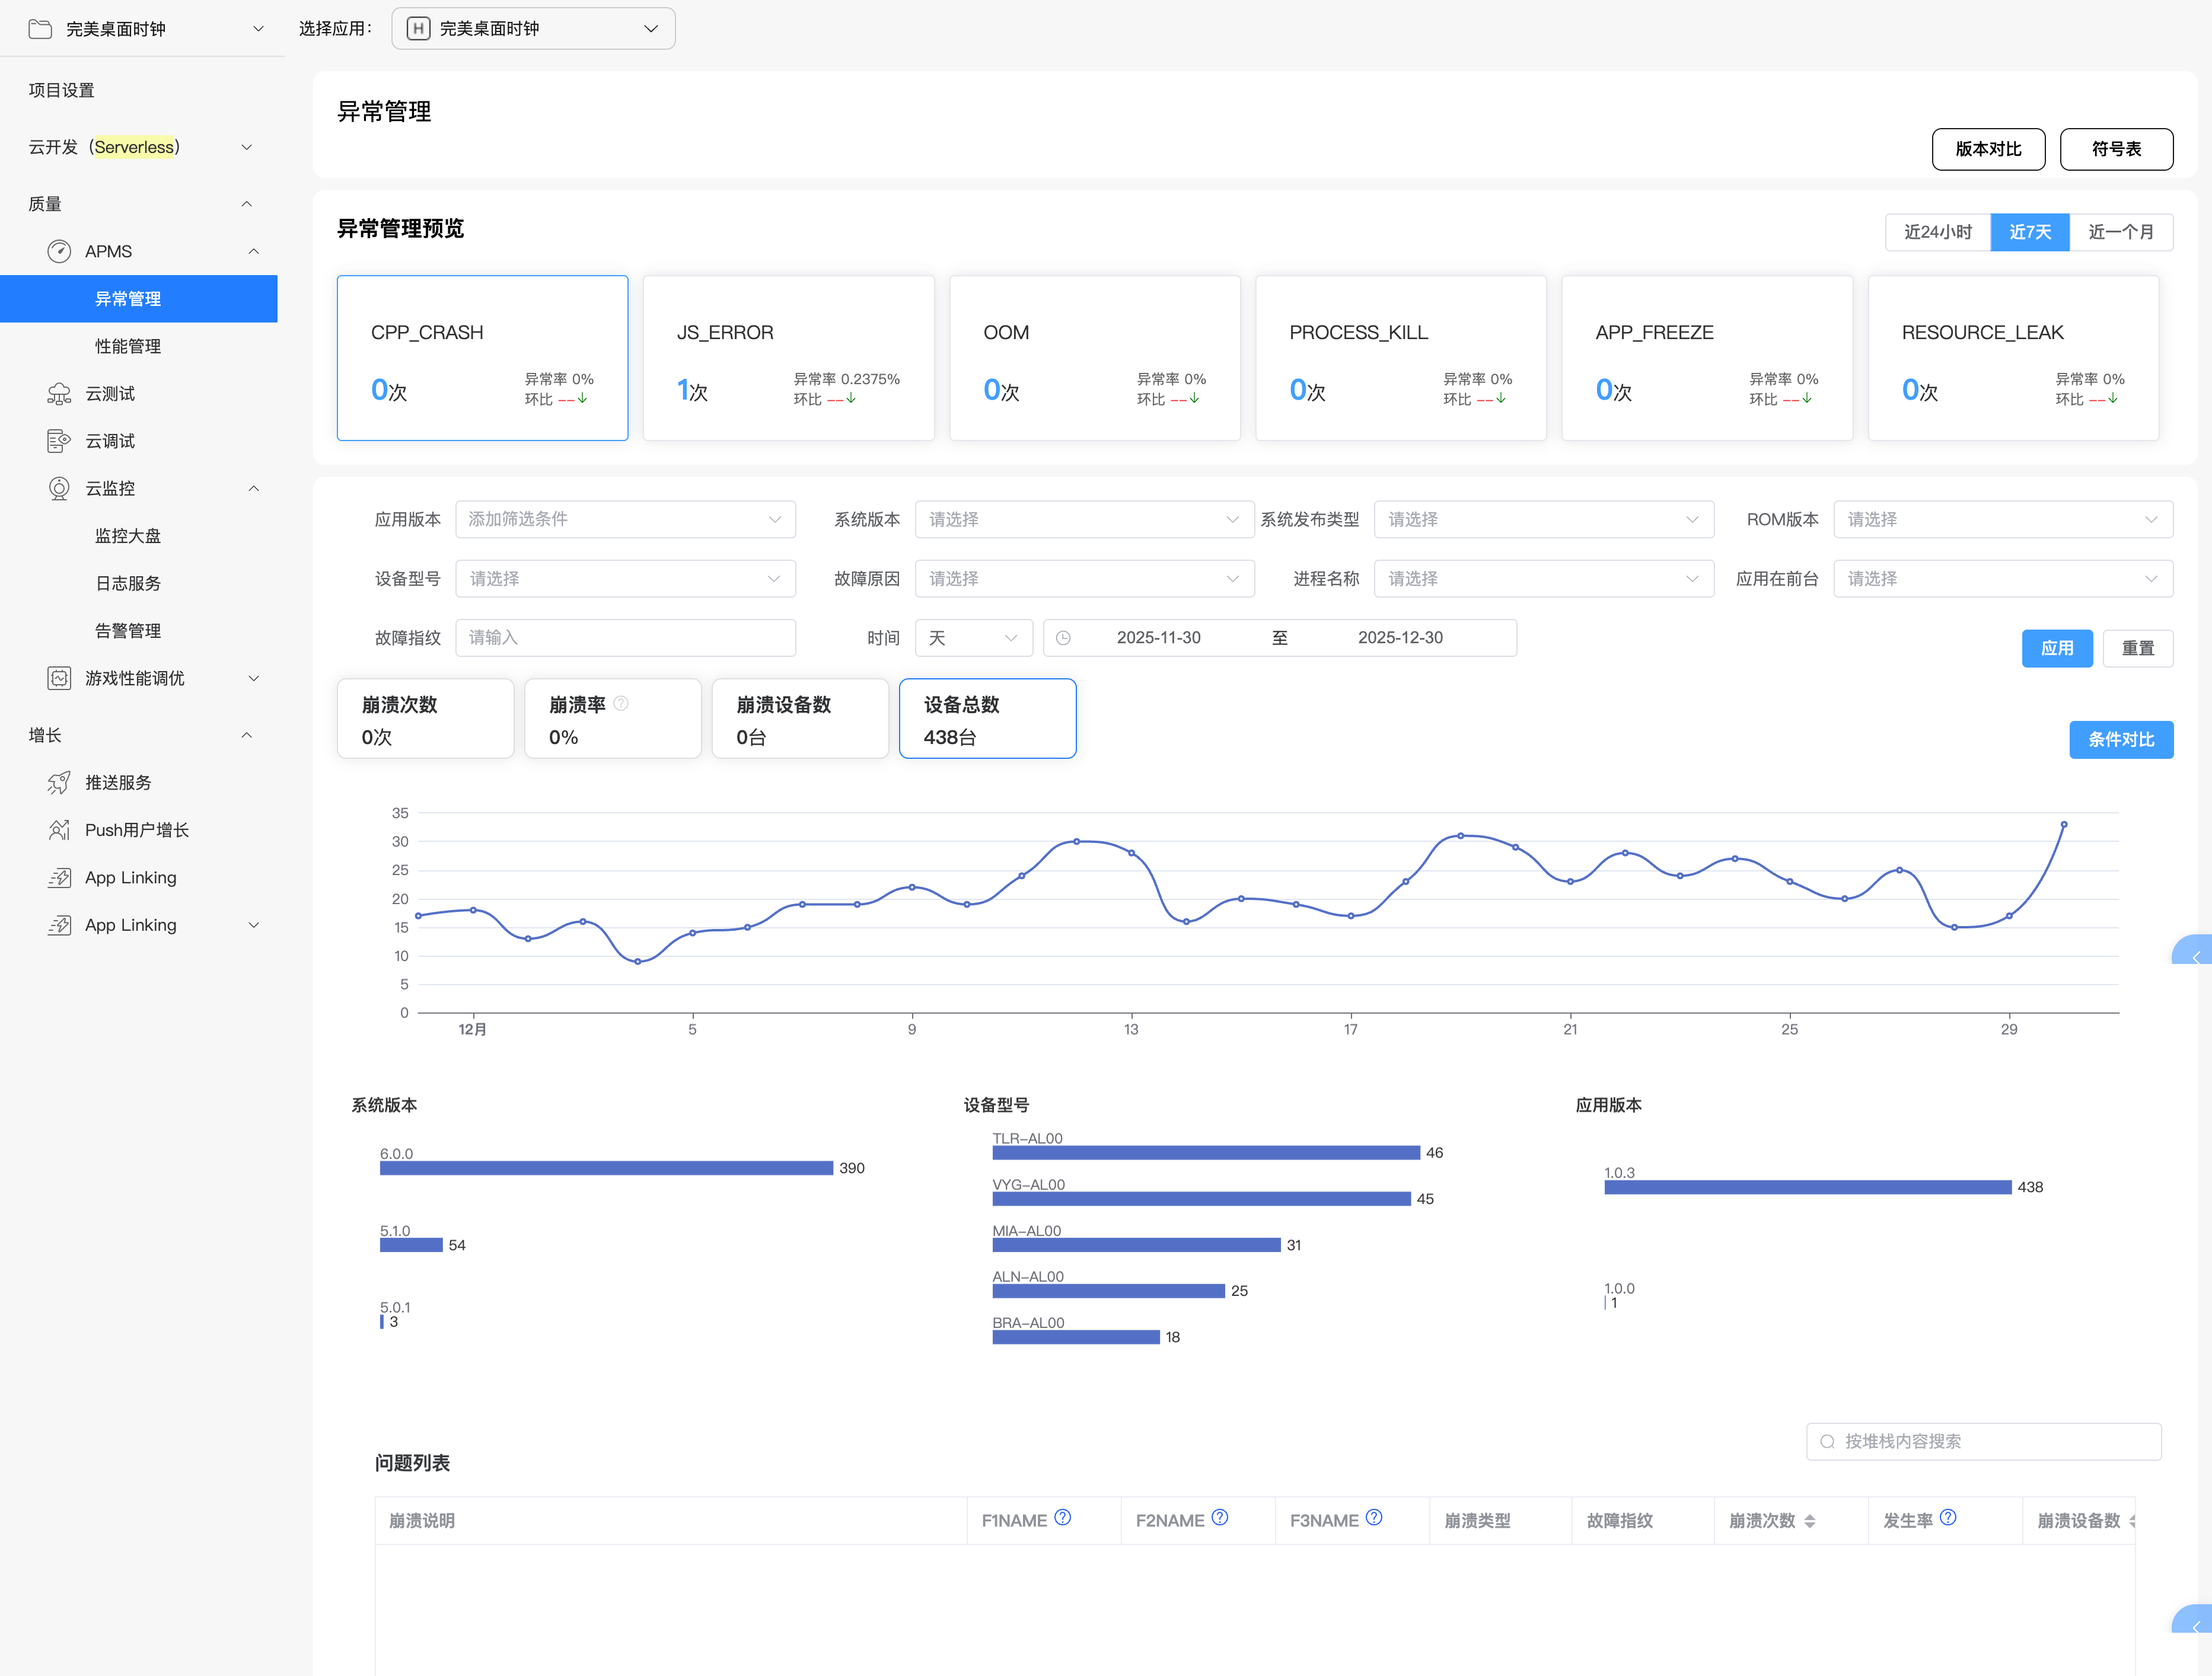Open the 应用在前台 dropdown
2212x1676 pixels.
coord(2003,578)
